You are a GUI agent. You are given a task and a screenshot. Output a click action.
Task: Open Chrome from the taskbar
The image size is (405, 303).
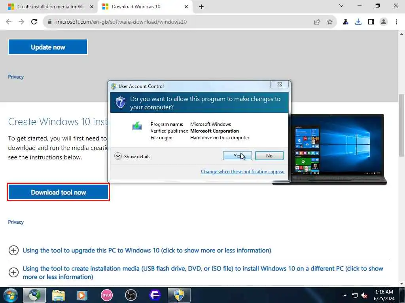34,295
